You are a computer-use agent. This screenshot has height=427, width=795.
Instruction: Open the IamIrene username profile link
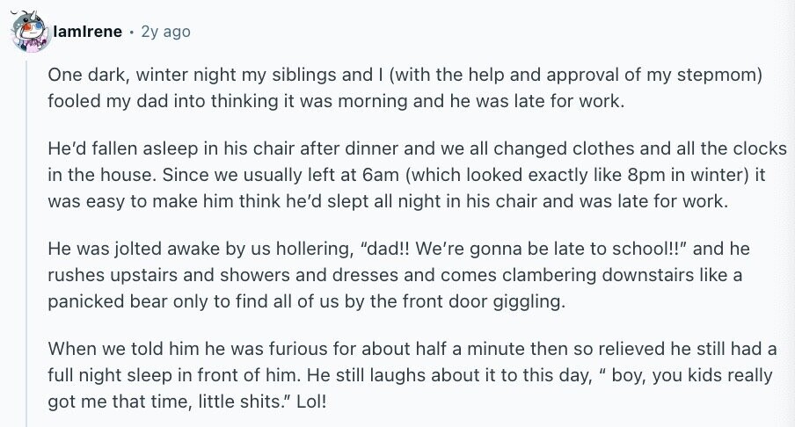pyautogui.click(x=87, y=32)
